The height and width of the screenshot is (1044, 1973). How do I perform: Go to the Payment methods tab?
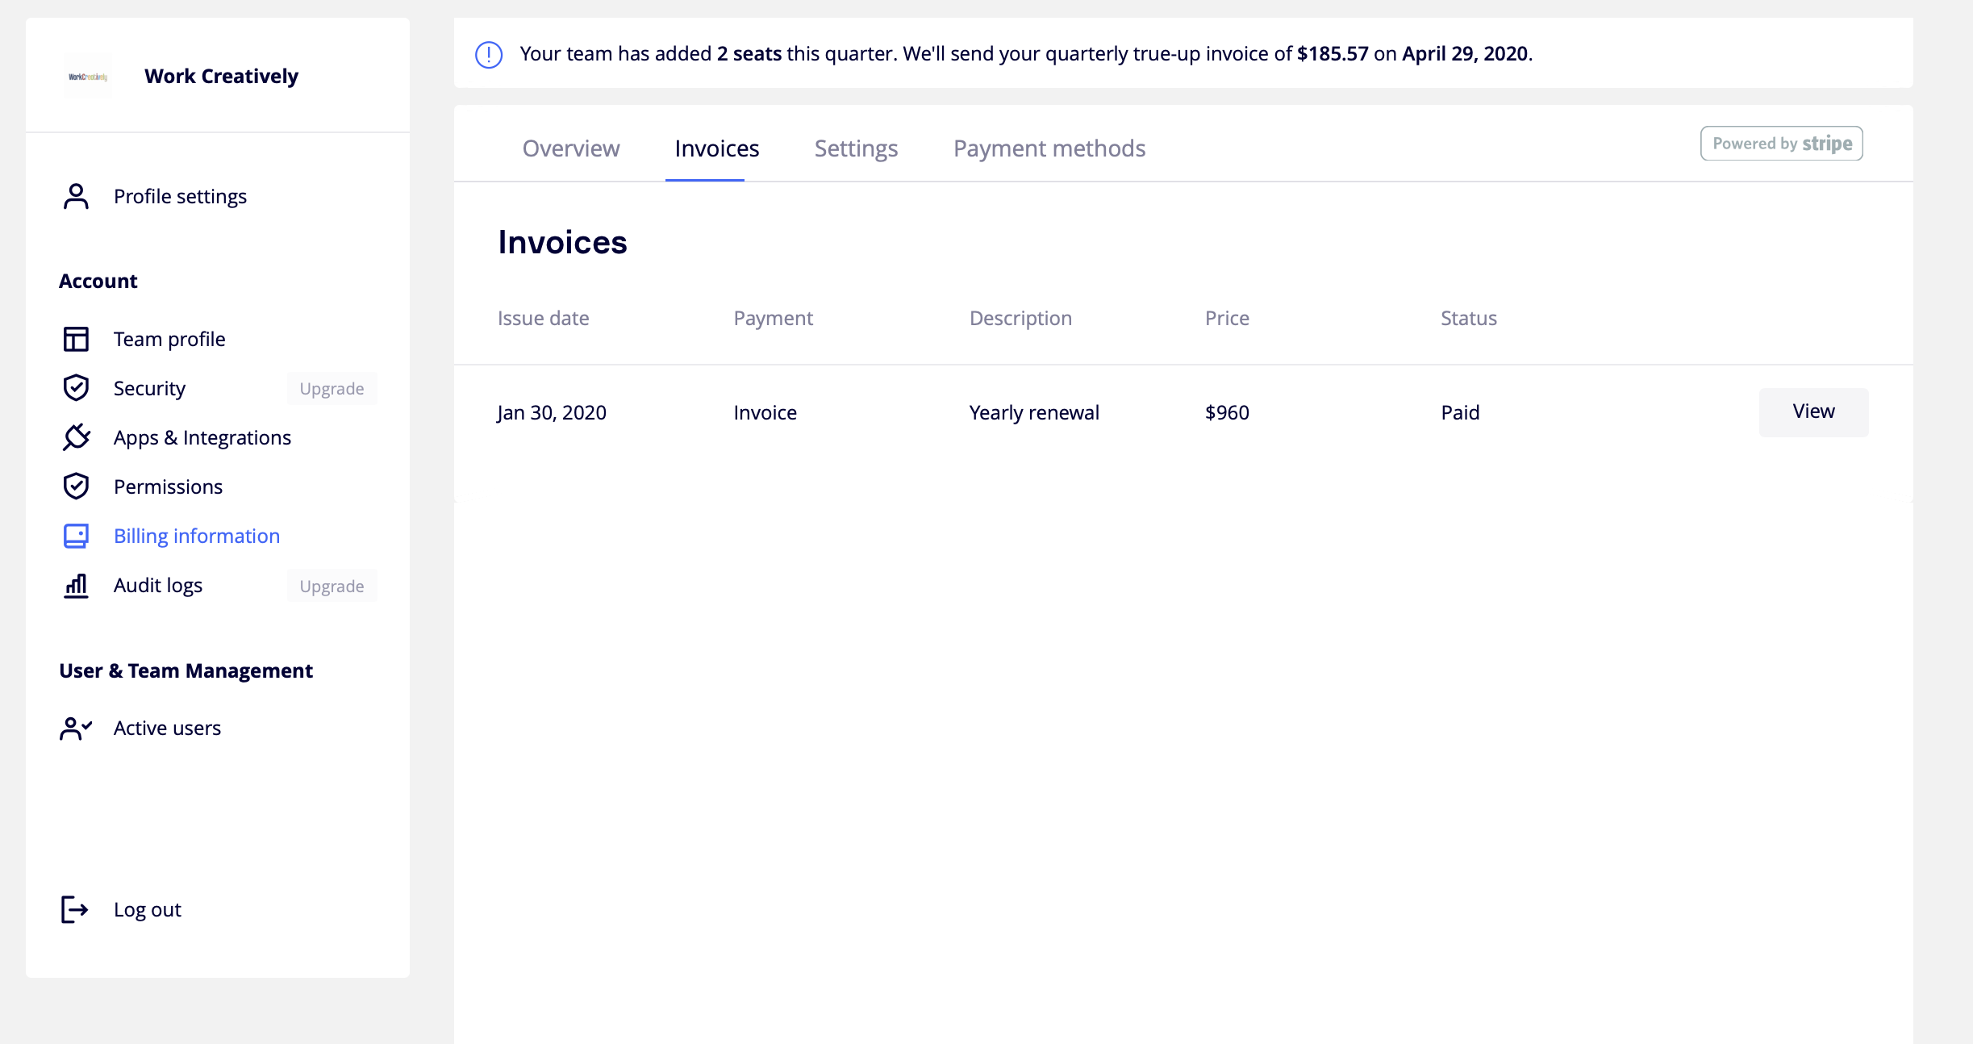pyautogui.click(x=1049, y=148)
